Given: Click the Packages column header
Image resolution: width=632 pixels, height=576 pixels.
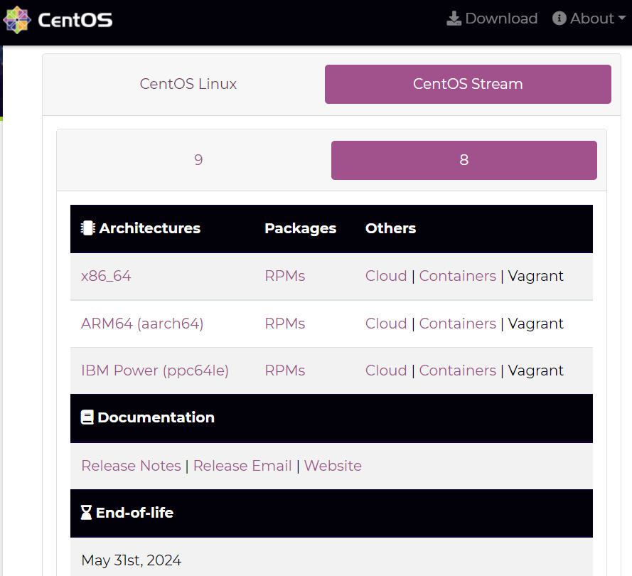Looking at the screenshot, I should coord(300,228).
